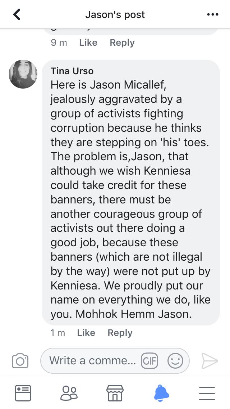230x409 pixels.
Task: Open the Notifications bell tab
Action: tap(161, 393)
